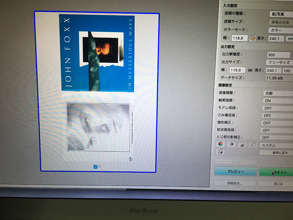Click the 原稿サイズ: label

click(234, 22)
